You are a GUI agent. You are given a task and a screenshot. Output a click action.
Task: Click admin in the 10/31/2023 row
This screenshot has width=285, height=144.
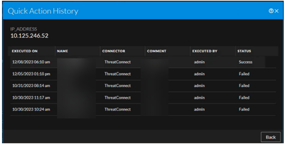point(199,86)
